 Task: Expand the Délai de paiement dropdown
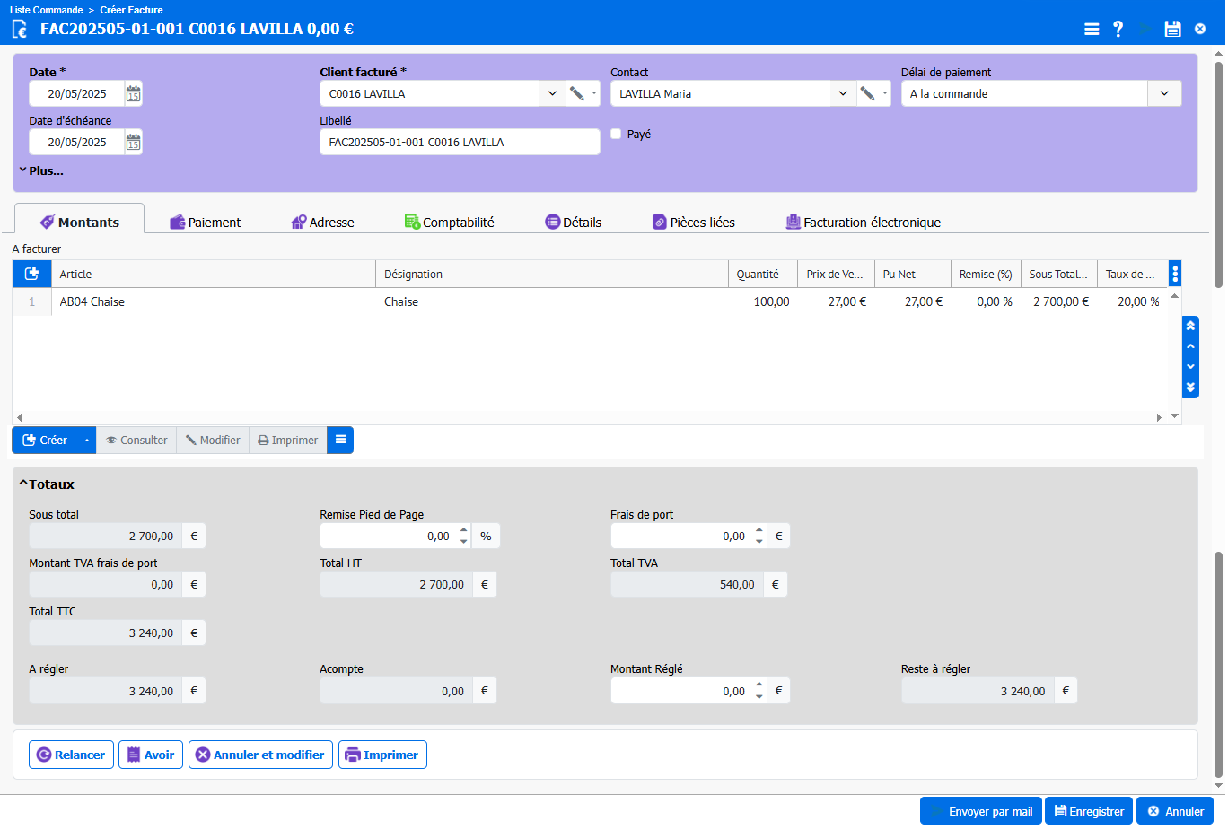coord(1164,93)
